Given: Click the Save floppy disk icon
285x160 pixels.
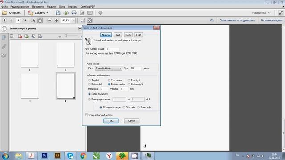Looking at the screenshot, I should click(58, 13).
